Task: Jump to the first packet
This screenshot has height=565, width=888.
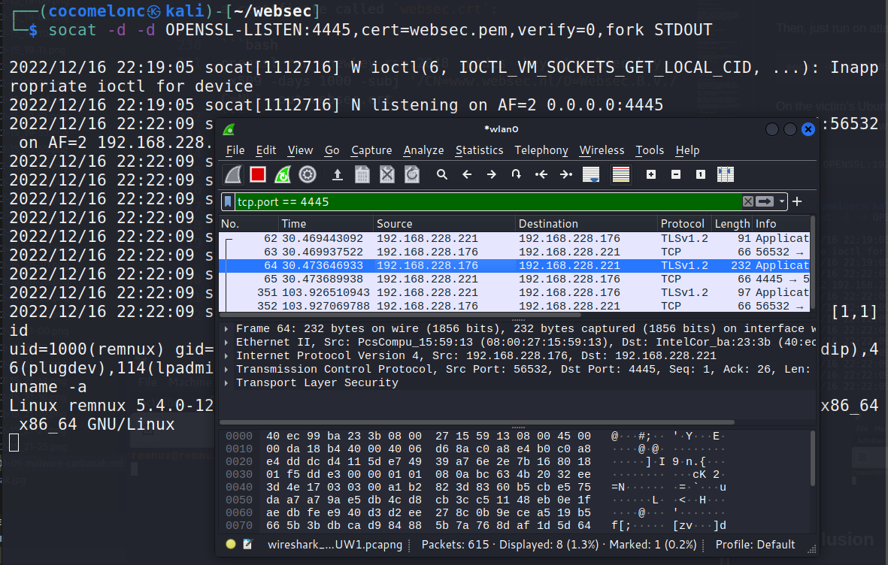Action: 541,174
